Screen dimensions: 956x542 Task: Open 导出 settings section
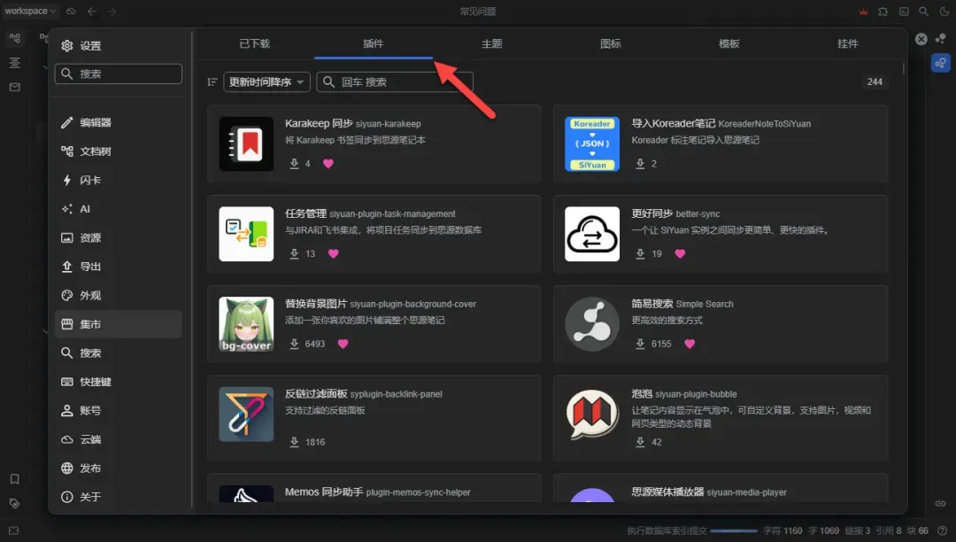tap(119, 267)
